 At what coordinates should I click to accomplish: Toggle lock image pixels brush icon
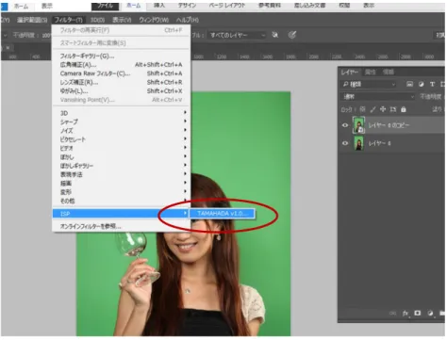(372, 109)
